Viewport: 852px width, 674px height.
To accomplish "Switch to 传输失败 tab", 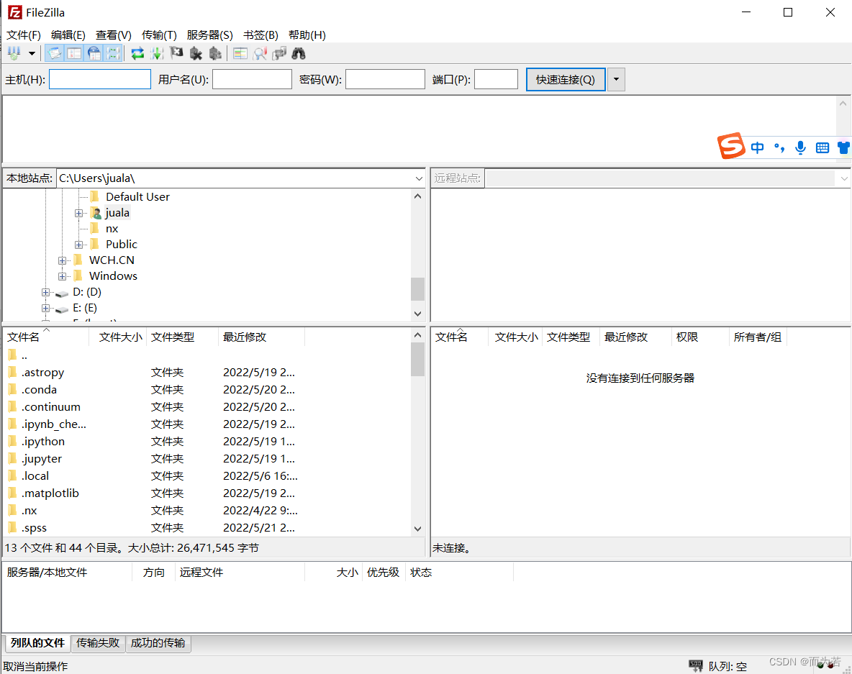I will [x=98, y=643].
